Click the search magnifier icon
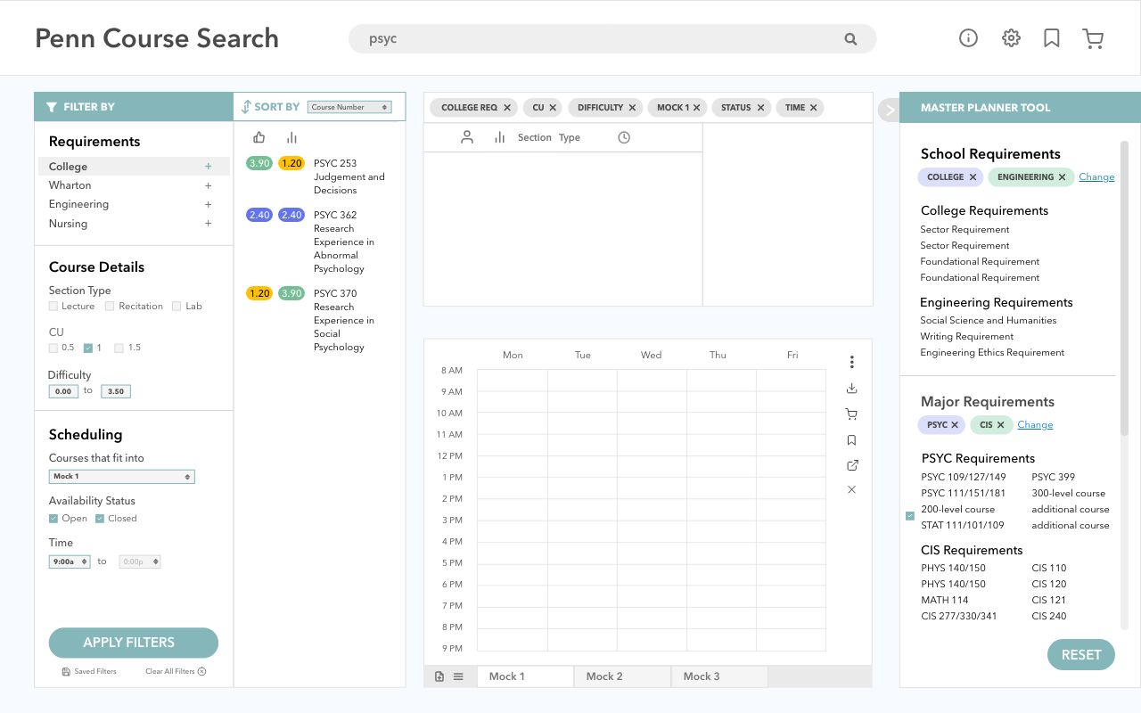The height and width of the screenshot is (713, 1141). click(850, 39)
